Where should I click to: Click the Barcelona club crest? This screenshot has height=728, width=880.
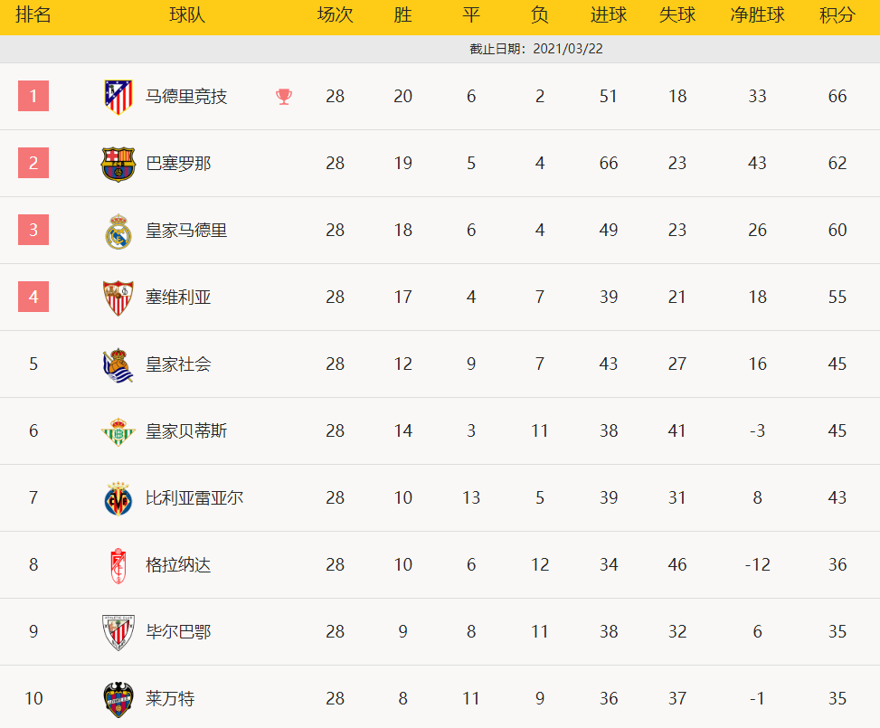click(x=118, y=164)
